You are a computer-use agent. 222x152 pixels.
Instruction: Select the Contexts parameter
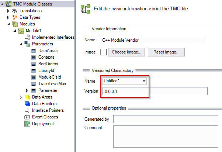click(46, 57)
